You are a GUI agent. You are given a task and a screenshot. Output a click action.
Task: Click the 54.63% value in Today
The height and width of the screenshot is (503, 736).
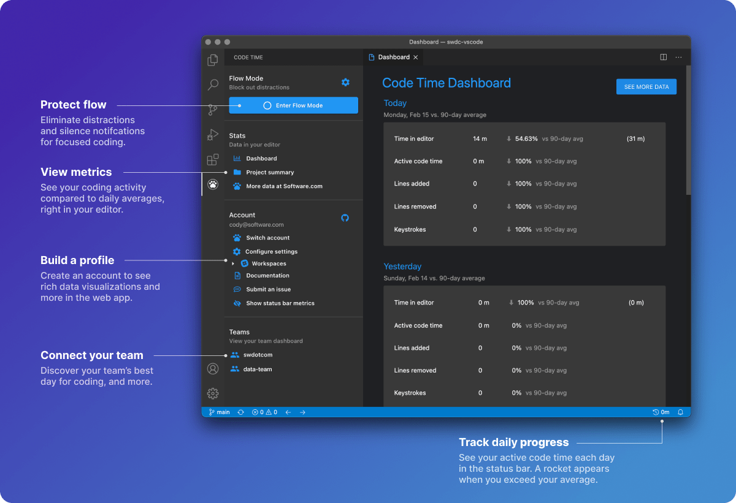tap(526, 139)
